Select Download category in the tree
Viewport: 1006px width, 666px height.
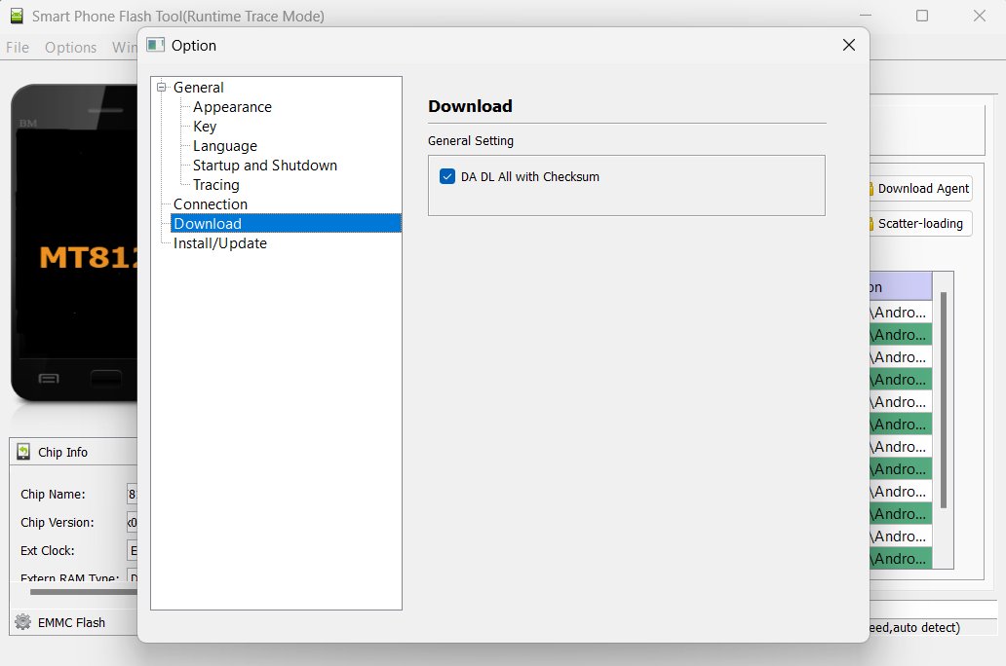tap(208, 224)
